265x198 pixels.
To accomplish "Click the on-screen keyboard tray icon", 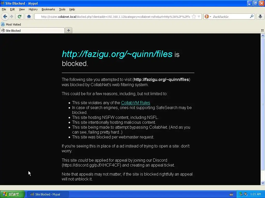I will pyautogui.click(x=231, y=194).
